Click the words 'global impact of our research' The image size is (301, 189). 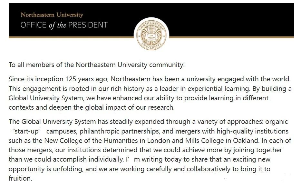(x=129, y=107)
